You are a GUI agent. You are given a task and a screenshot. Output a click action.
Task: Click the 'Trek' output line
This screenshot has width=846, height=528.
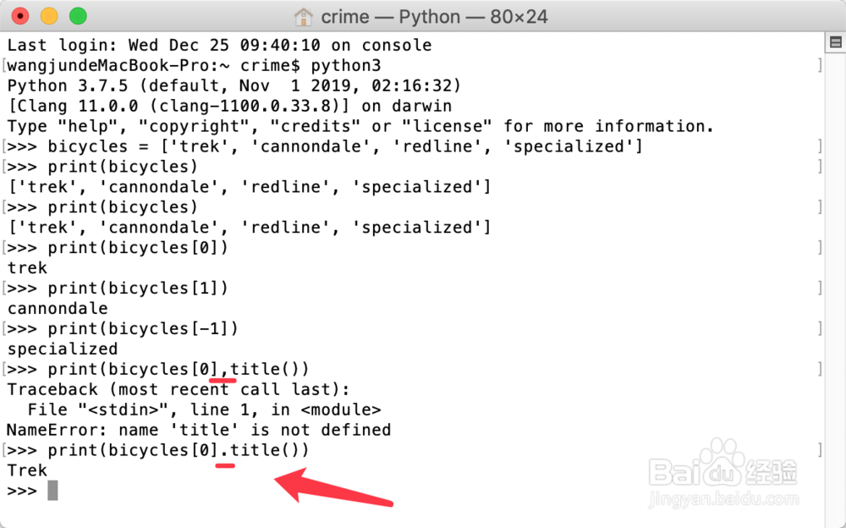pos(27,470)
